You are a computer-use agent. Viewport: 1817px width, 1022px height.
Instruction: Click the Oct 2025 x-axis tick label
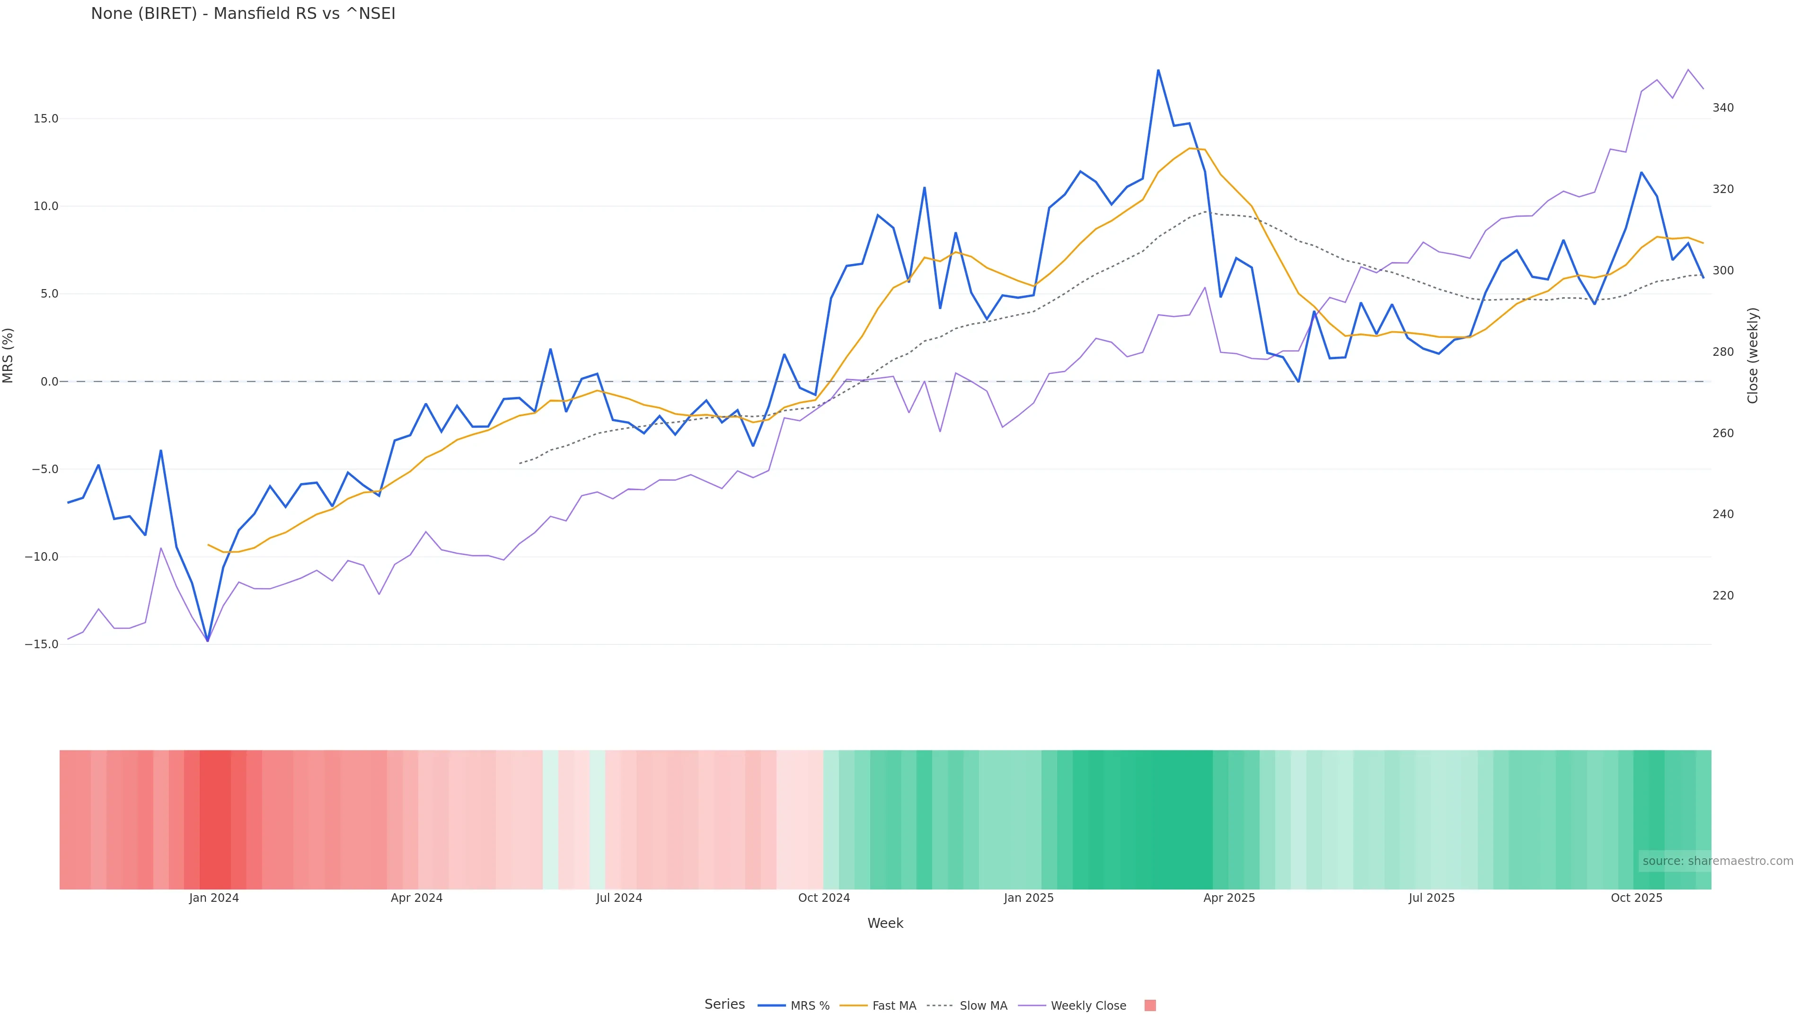click(x=1636, y=899)
